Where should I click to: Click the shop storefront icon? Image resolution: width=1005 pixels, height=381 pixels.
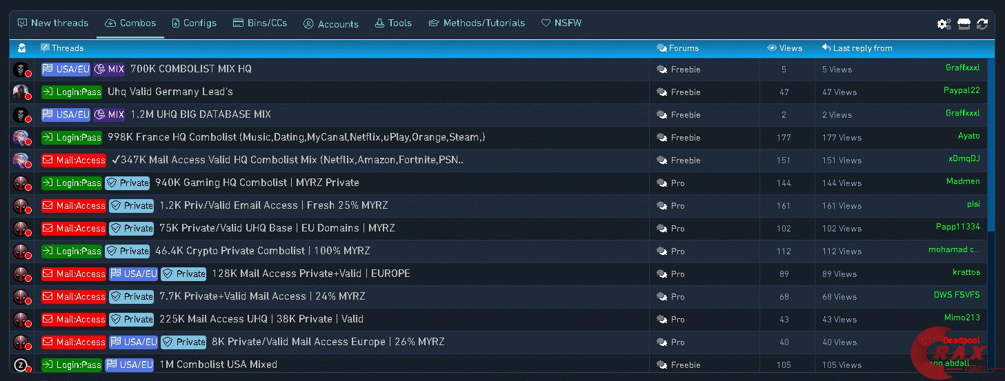[x=964, y=24]
